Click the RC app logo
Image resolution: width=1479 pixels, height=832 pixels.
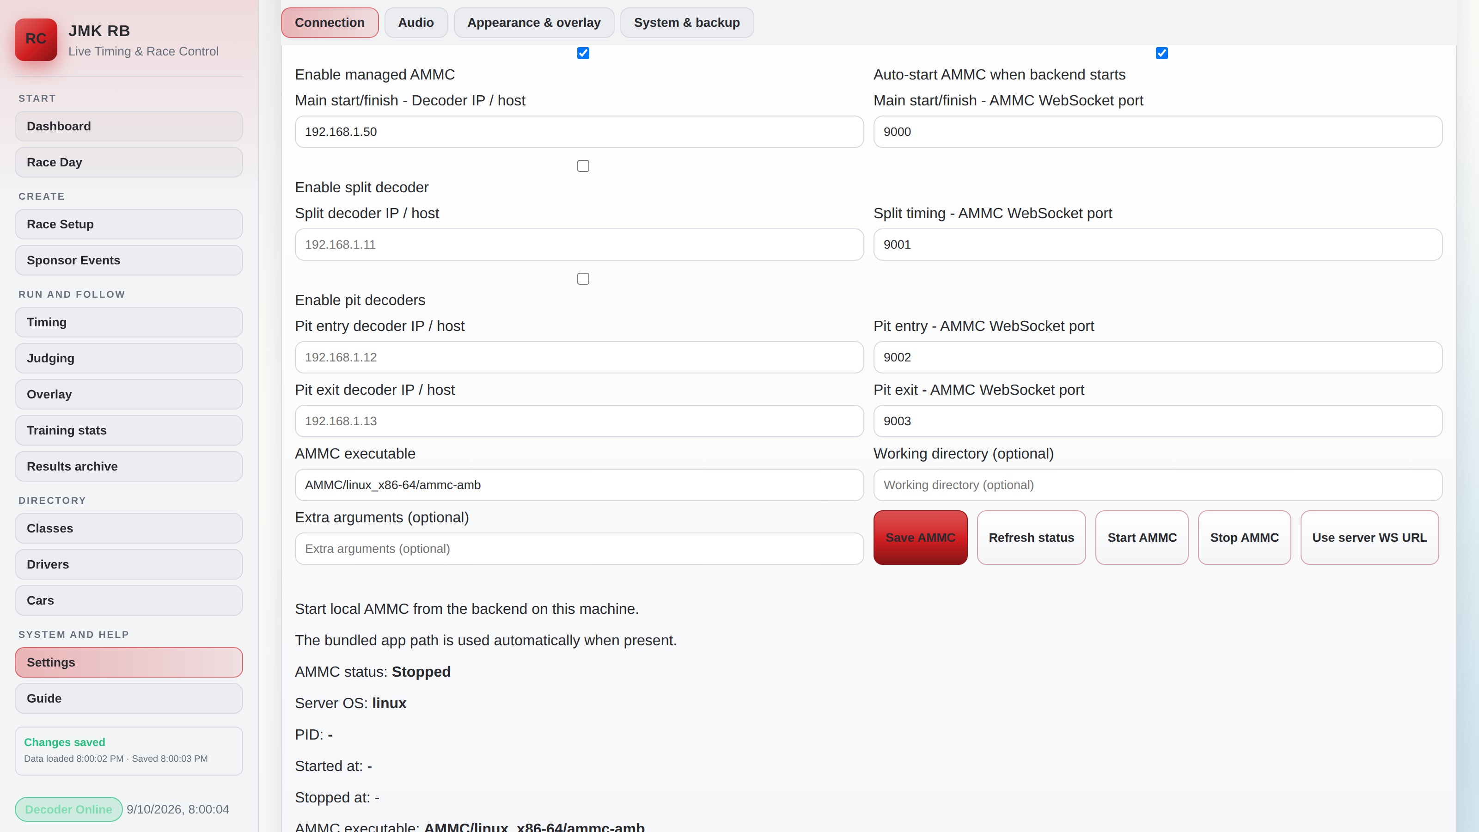click(x=36, y=39)
